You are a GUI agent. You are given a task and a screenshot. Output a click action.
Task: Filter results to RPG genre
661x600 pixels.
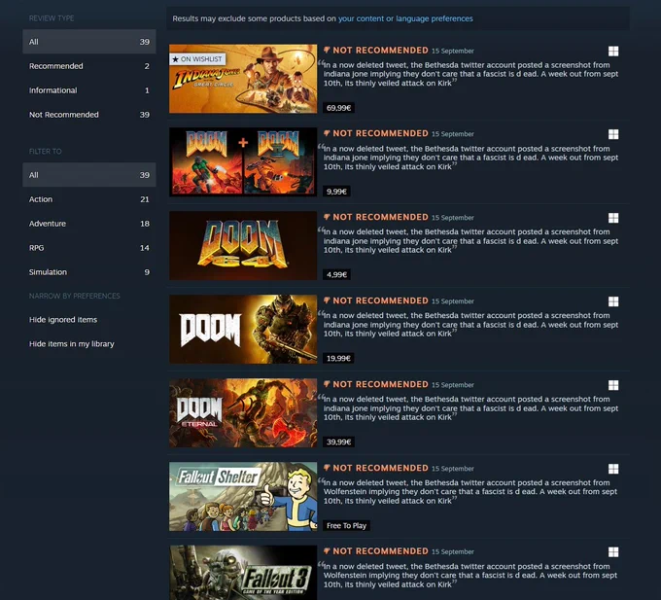click(x=89, y=248)
